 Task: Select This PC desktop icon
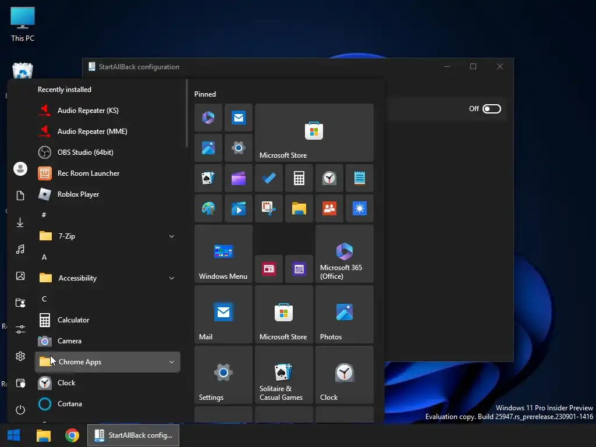(23, 24)
